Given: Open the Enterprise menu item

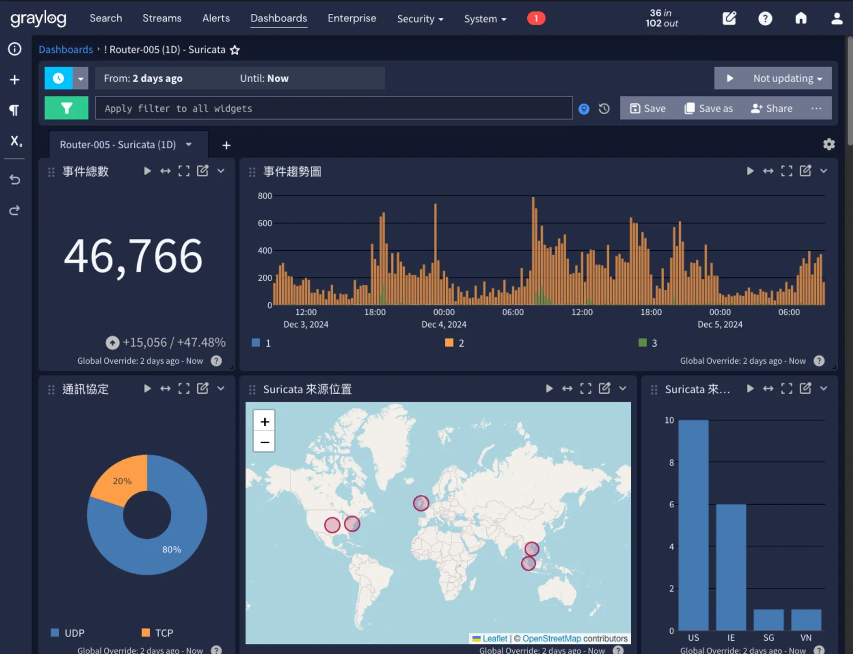Looking at the screenshot, I should click(x=352, y=18).
